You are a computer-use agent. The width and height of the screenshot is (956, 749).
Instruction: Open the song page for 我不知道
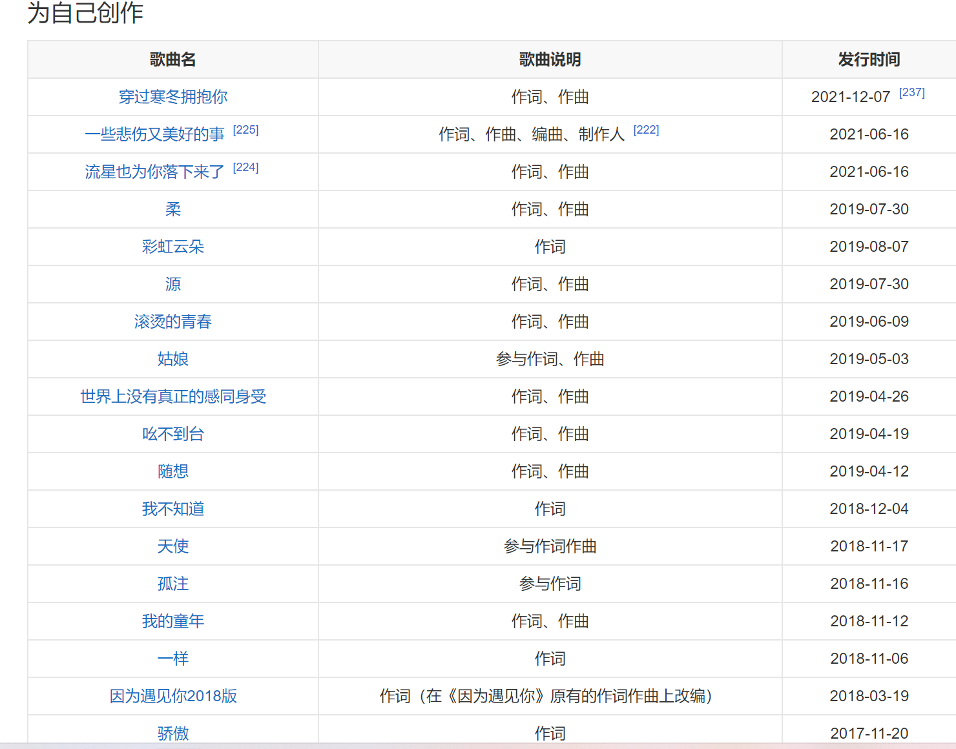[x=172, y=509]
